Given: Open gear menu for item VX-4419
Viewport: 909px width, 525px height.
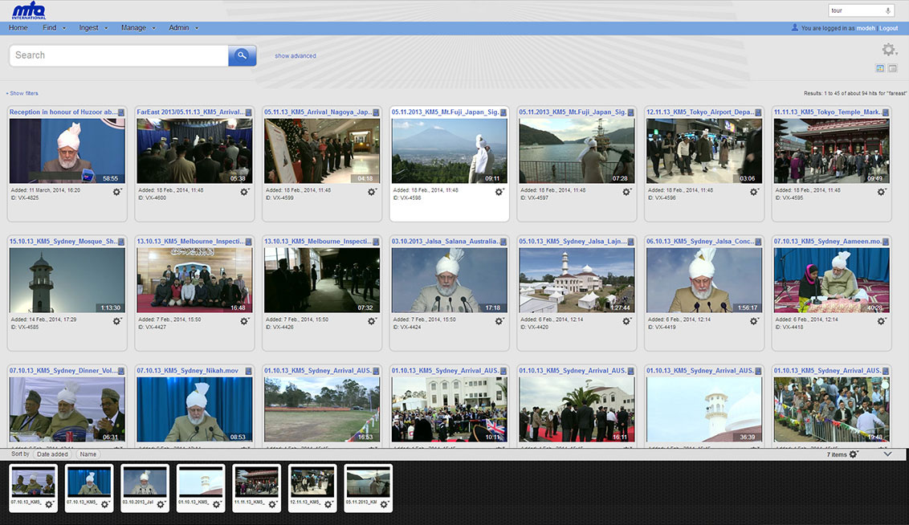Looking at the screenshot, I should pyautogui.click(x=754, y=321).
